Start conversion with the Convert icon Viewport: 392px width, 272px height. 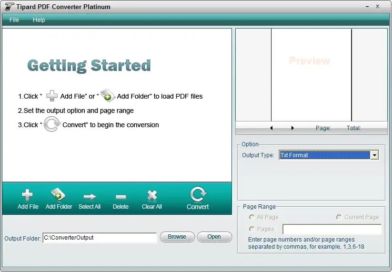click(x=198, y=194)
